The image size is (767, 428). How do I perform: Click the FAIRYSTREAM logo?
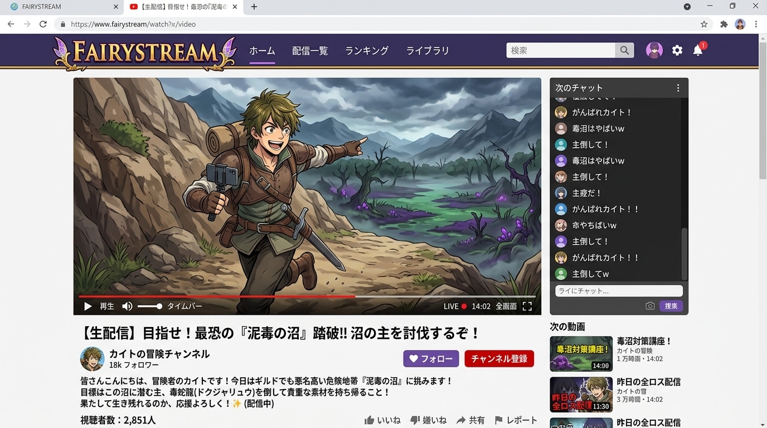point(144,52)
